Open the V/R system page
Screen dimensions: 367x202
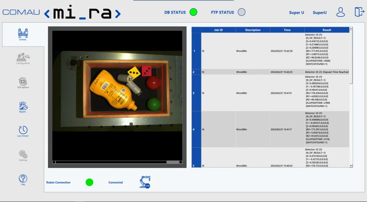click(x=23, y=83)
